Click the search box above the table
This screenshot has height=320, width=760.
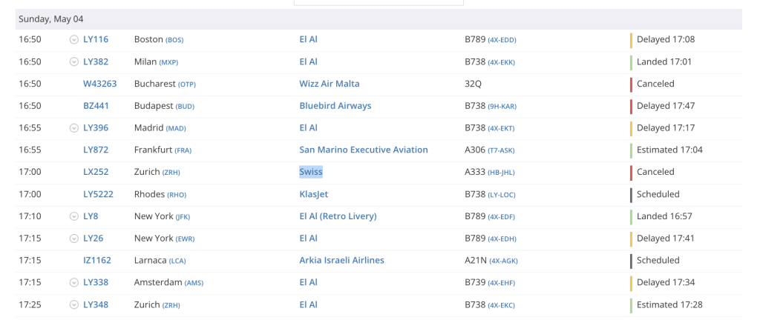click(379, 2)
